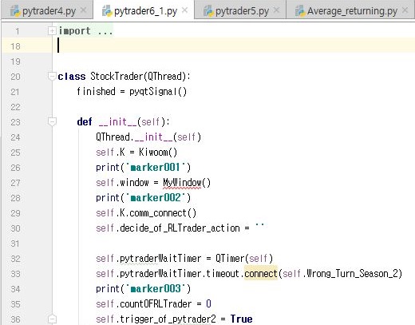Click 'finished' variable on line 21

(x=96, y=92)
